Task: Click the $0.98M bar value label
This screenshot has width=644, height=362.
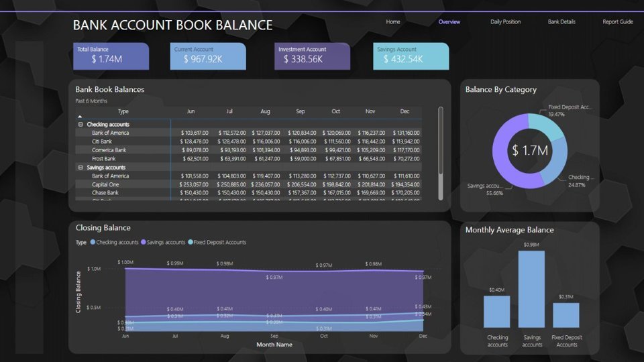Action: [531, 245]
